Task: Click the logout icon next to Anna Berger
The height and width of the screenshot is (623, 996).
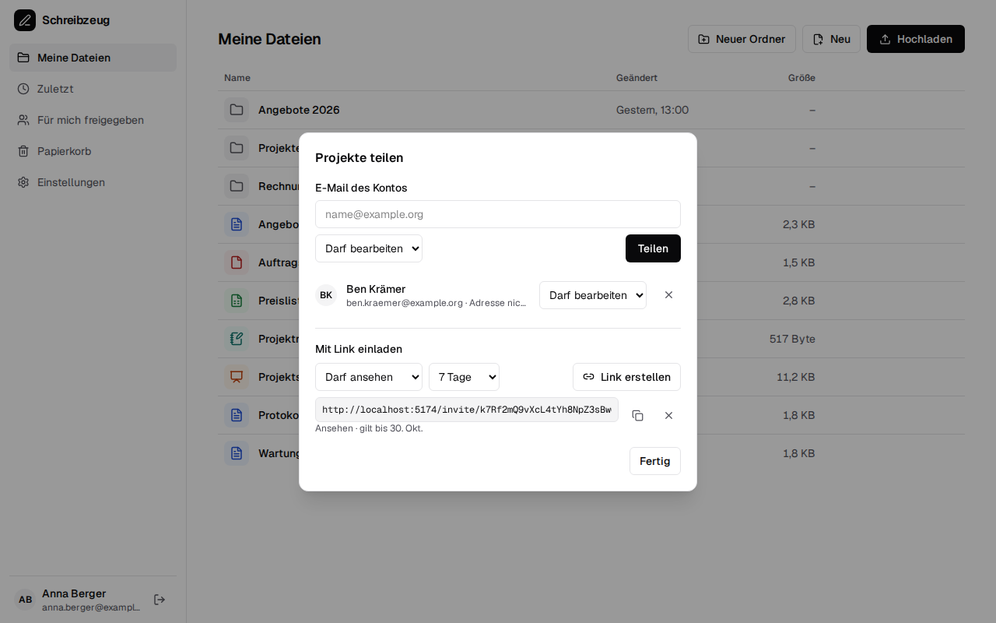Action: [160, 600]
